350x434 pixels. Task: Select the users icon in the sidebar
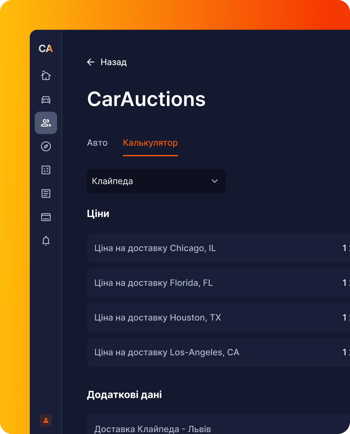(46, 123)
